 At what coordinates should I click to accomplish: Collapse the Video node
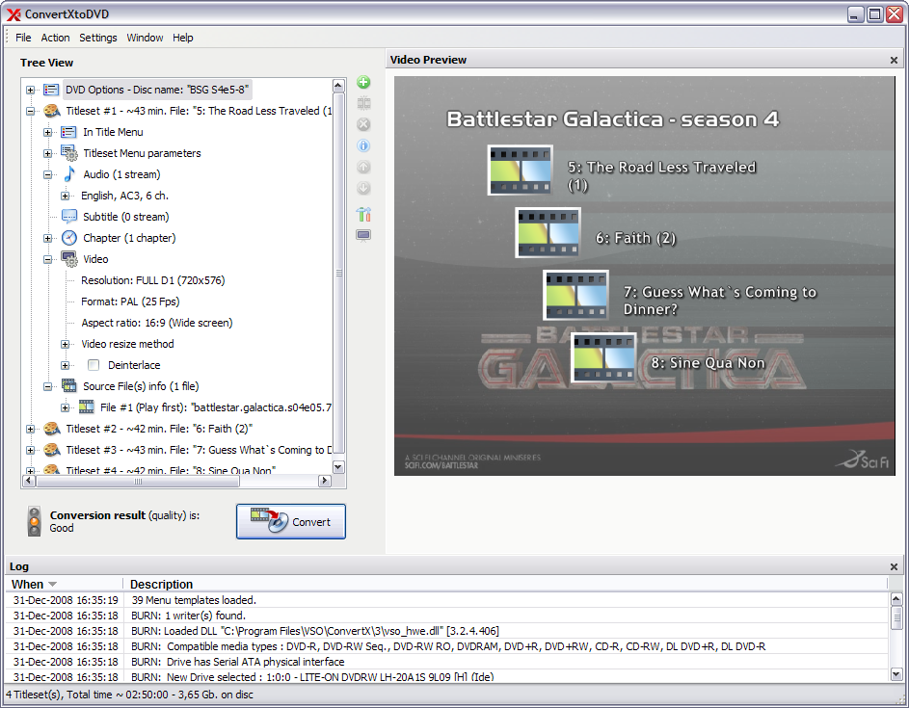[x=47, y=259]
